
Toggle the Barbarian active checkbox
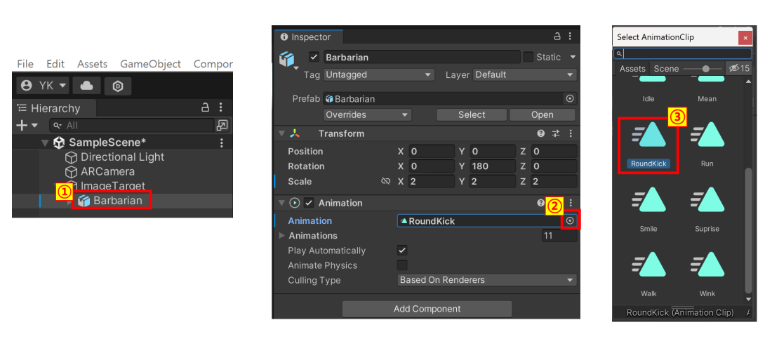point(314,57)
